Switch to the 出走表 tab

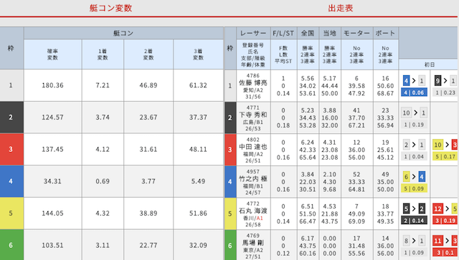341,8
